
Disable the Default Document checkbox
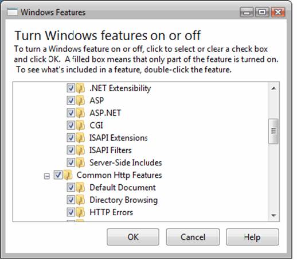click(x=71, y=188)
